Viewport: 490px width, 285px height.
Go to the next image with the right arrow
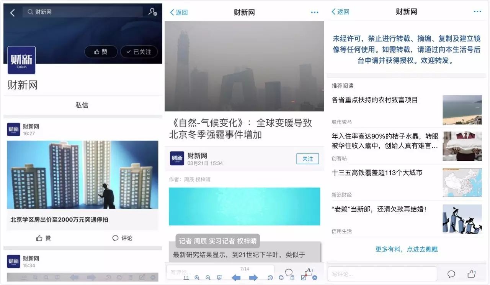[253, 277]
